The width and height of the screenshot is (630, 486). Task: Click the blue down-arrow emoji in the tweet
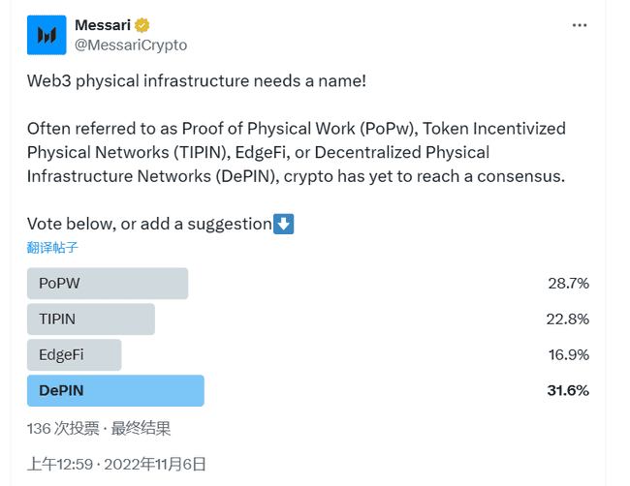point(284,224)
